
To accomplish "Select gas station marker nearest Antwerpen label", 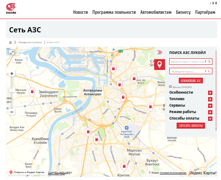I will 119,85.
